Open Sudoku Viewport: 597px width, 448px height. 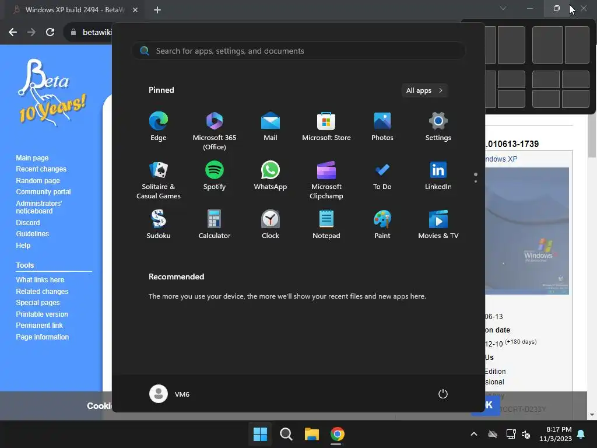click(159, 225)
